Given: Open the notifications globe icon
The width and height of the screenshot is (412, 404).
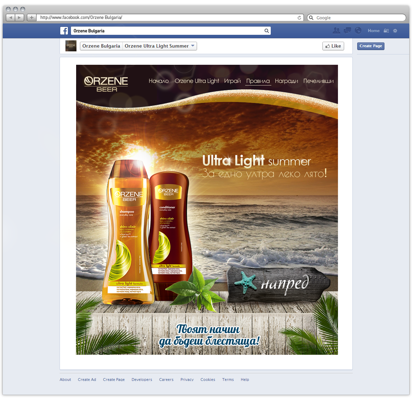Looking at the screenshot, I should [358, 31].
